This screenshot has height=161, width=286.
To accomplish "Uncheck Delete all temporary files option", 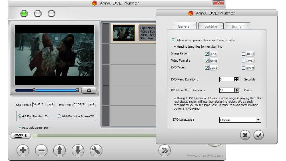I will pyautogui.click(x=173, y=40).
